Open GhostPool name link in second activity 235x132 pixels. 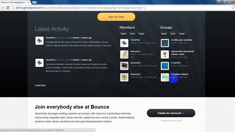tap(50, 60)
